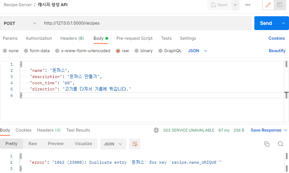289x173 pixels.
Task: Select the x-www-form-urlencoded radio button
Action: click(57, 51)
